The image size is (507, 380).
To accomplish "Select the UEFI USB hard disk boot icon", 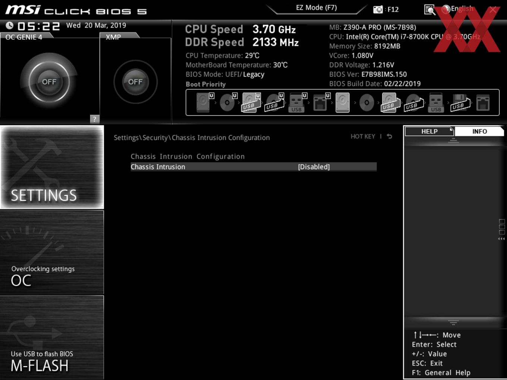I will pos(251,102).
